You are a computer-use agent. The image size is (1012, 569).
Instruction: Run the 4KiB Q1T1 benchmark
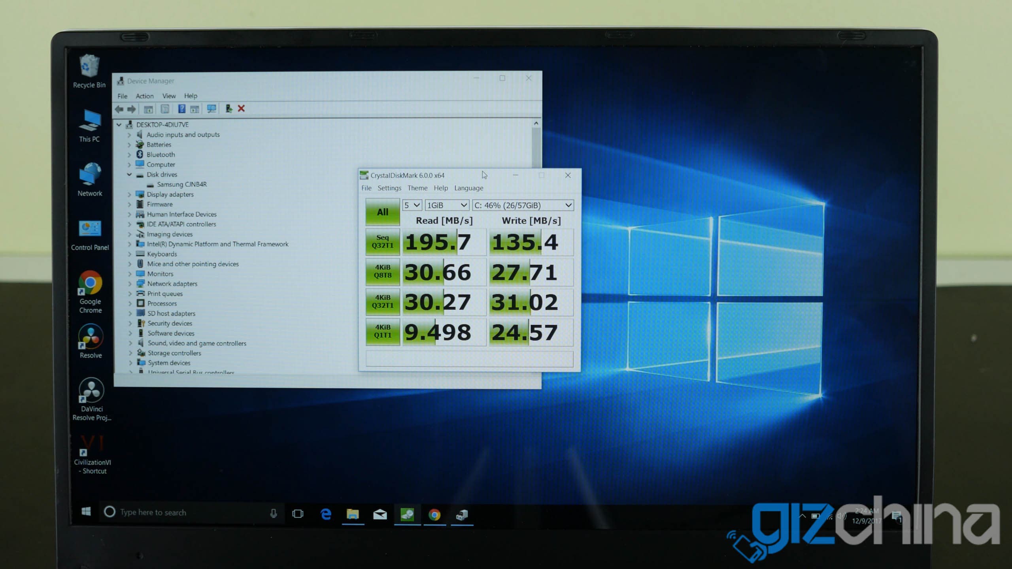click(382, 332)
